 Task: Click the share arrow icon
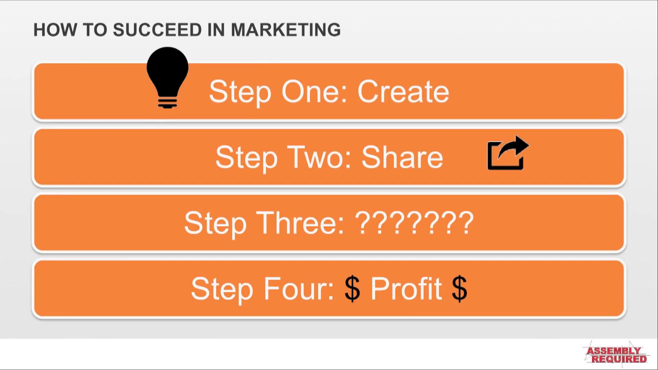pos(508,153)
